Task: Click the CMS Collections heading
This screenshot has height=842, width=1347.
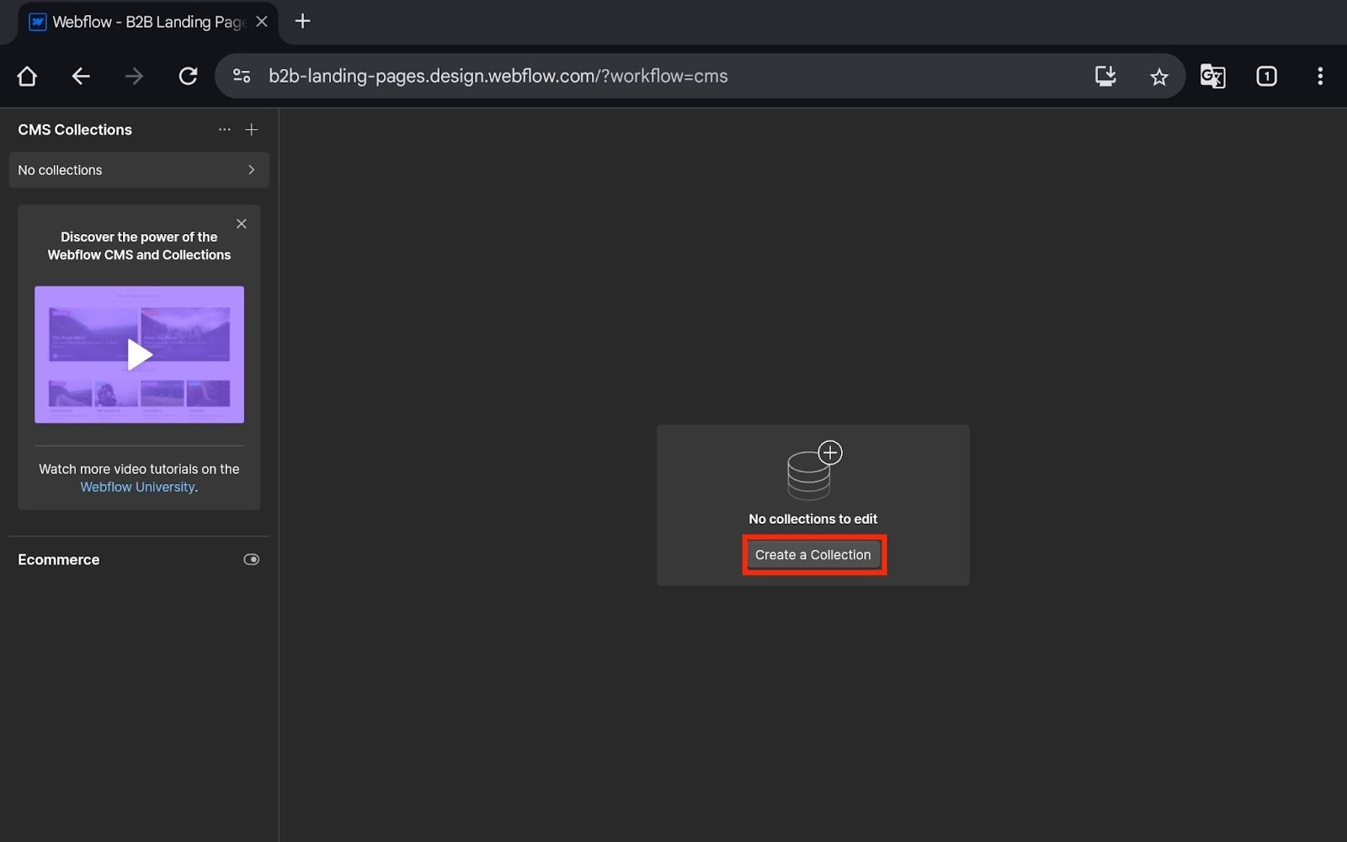Action: click(x=75, y=130)
